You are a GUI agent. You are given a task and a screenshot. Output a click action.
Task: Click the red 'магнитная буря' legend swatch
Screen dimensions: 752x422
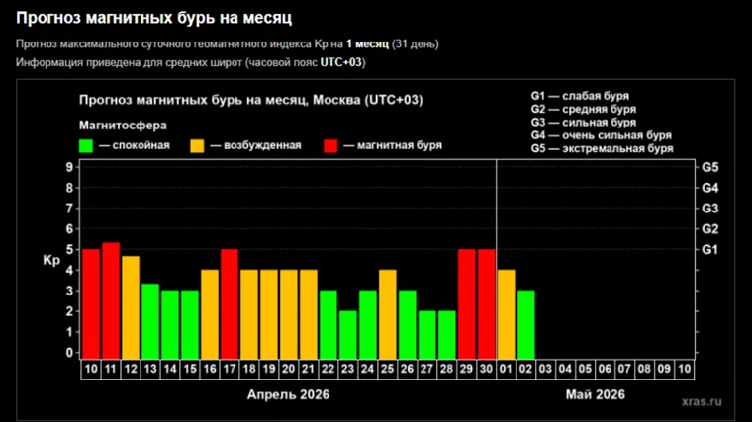pyautogui.click(x=330, y=145)
